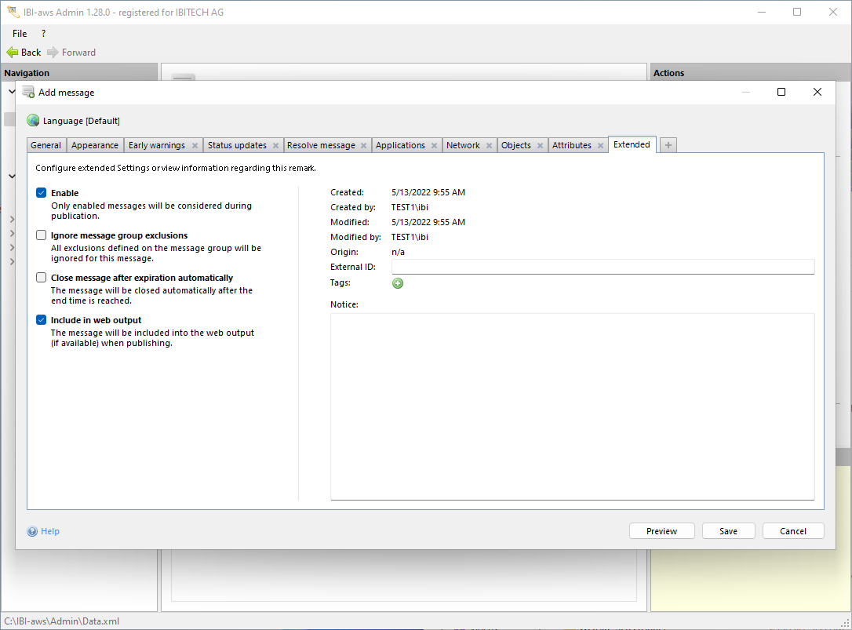Viewport: 852px width, 630px height.
Task: Switch to the General tab
Action: tap(46, 145)
